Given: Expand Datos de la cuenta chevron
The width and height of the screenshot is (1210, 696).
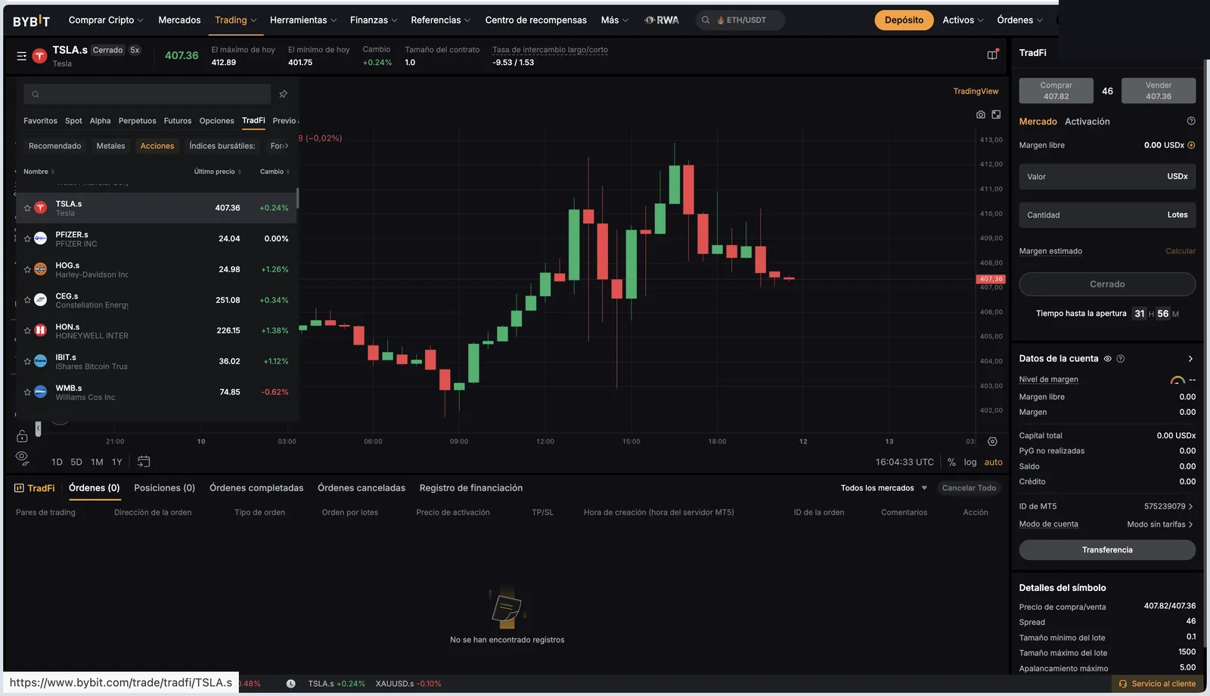Looking at the screenshot, I should 1190,359.
